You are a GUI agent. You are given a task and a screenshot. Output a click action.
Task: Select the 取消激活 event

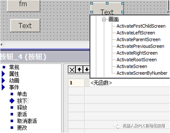27,121
